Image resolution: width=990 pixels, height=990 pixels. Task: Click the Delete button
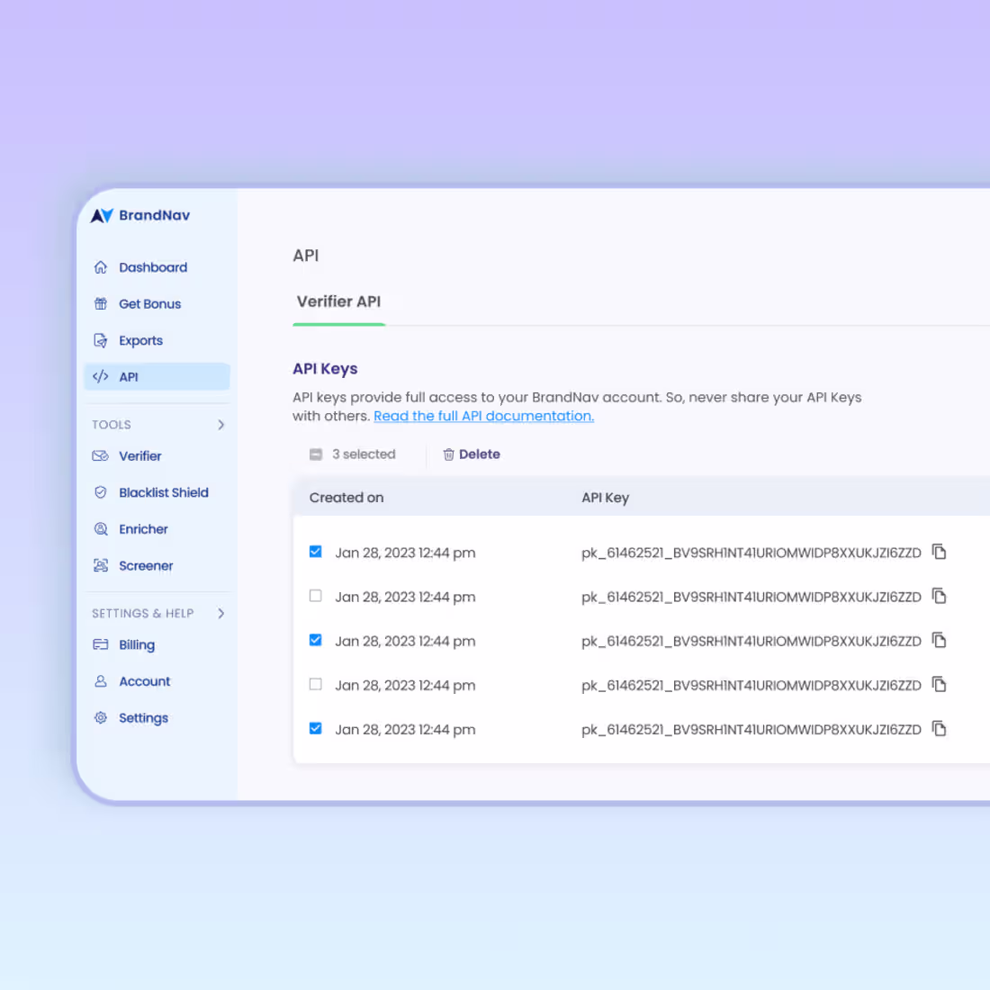(472, 454)
